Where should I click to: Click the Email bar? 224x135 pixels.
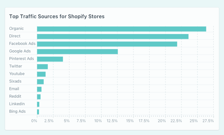tap(39, 89)
